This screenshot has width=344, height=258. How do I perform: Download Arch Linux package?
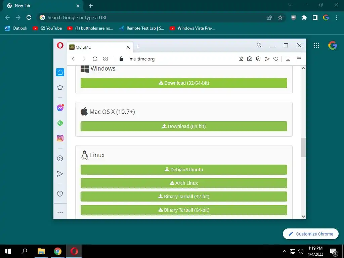(184, 183)
